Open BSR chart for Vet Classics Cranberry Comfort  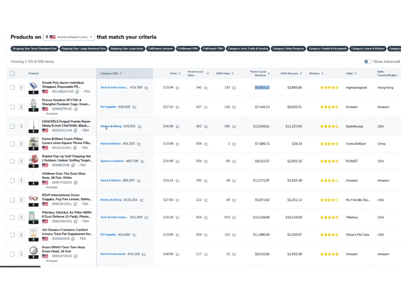click(x=135, y=235)
